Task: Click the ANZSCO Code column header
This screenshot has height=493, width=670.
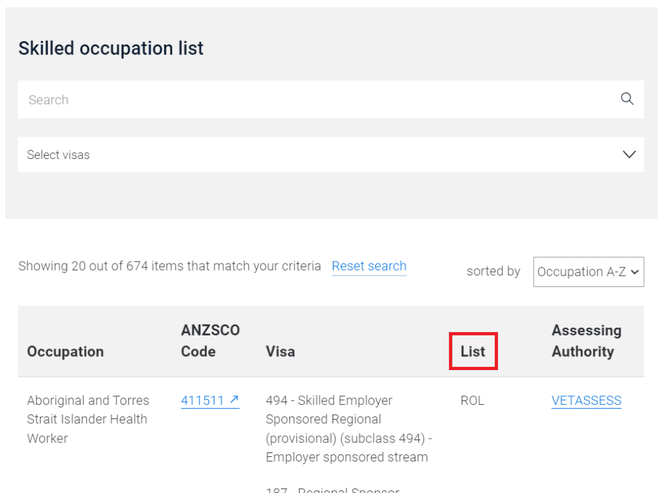Action: point(210,341)
